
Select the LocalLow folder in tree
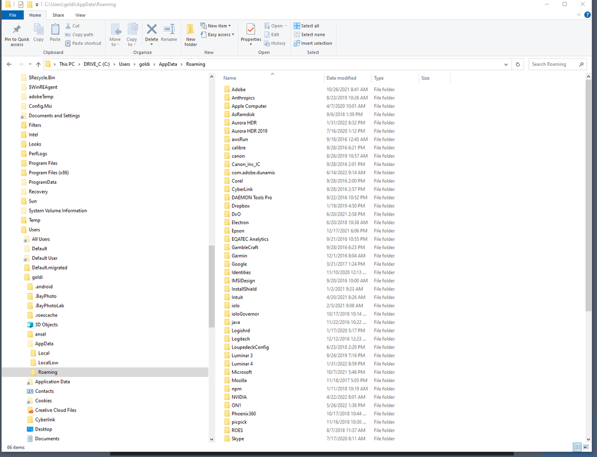click(x=48, y=362)
